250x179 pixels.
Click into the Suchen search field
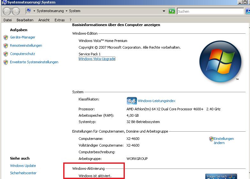[x=210, y=11]
